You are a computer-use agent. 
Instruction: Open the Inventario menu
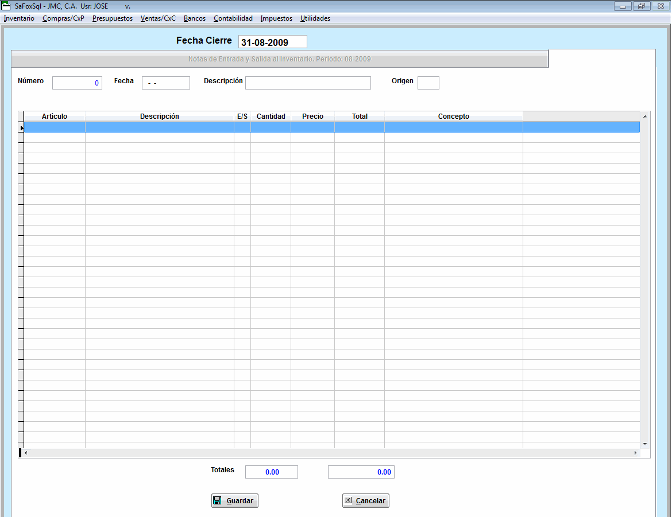coord(19,18)
